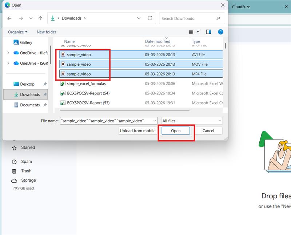This screenshot has width=291, height=235.
Task: Navigate up one folder level
Action: [x=40, y=18]
